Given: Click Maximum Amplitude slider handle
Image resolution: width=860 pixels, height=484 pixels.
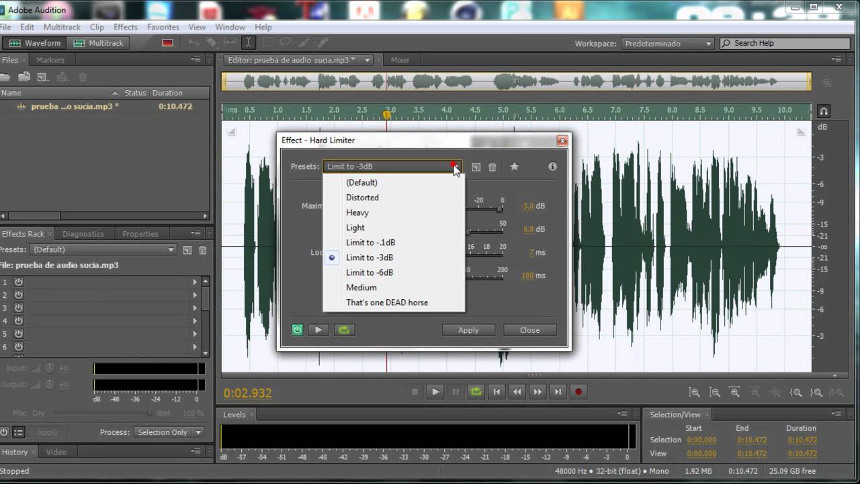Looking at the screenshot, I should (x=500, y=209).
